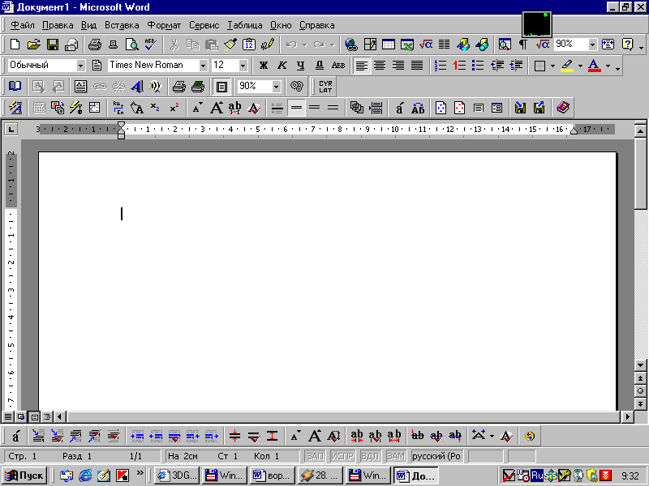Image resolution: width=649 pixels, height=486 pixels.
Task: Open the zoom 90% dropdown on the standard toolbar
Action: [x=593, y=45]
